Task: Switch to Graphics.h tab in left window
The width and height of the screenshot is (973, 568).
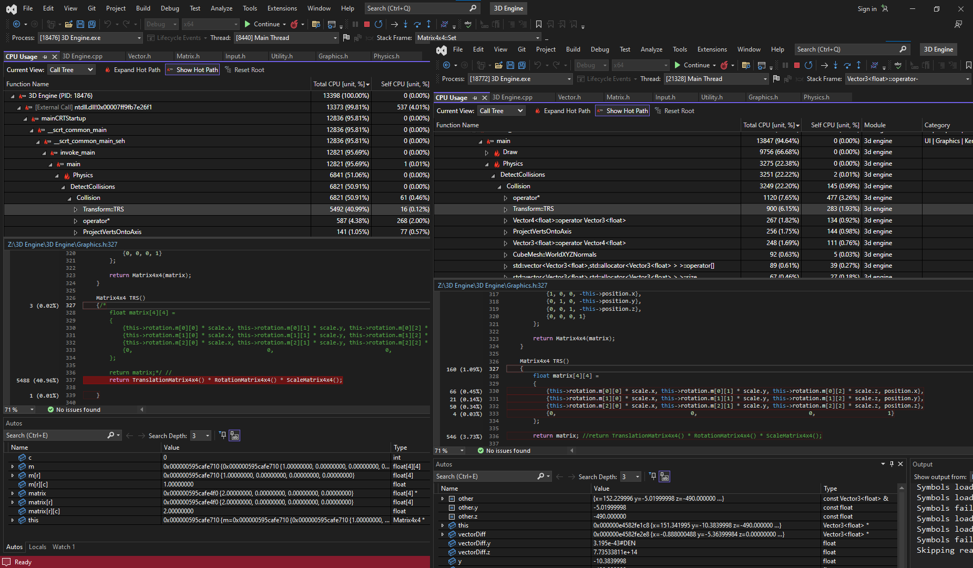Action: coord(333,56)
